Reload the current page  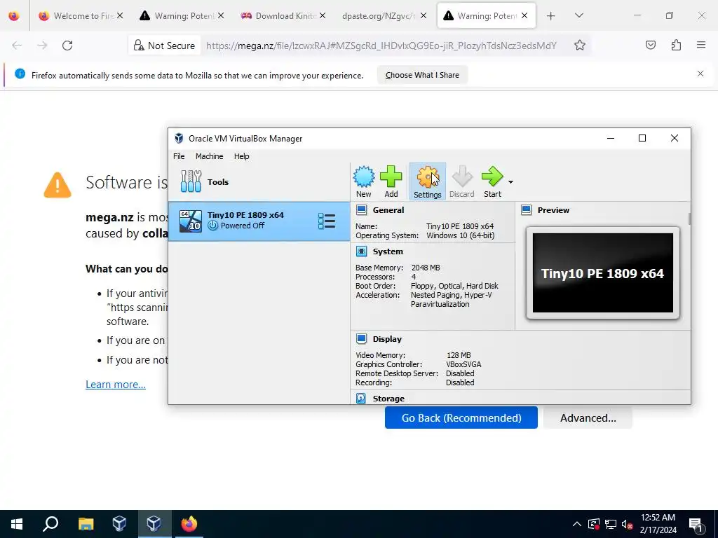[67, 46]
